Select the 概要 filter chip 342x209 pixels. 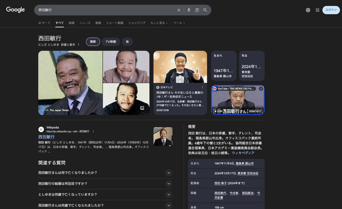(x=93, y=42)
